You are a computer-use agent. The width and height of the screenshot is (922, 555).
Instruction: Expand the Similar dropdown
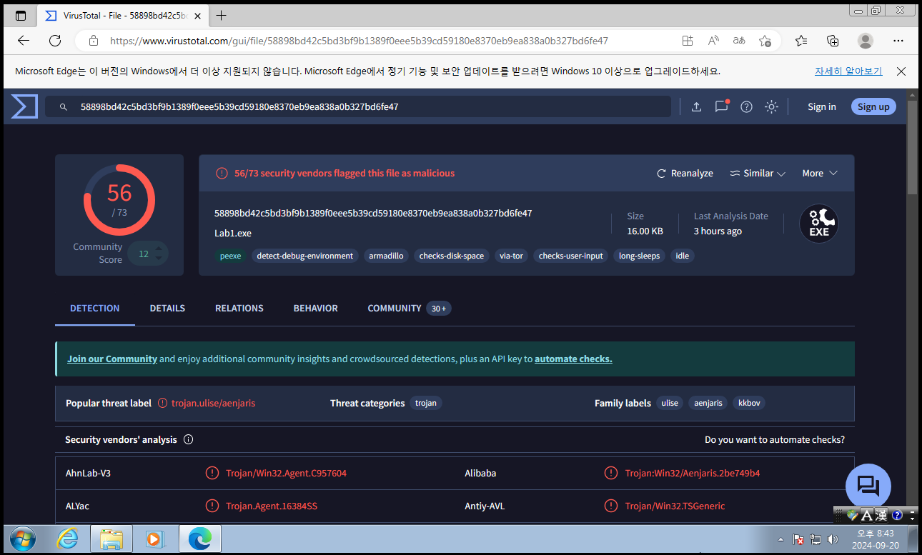[x=758, y=174]
